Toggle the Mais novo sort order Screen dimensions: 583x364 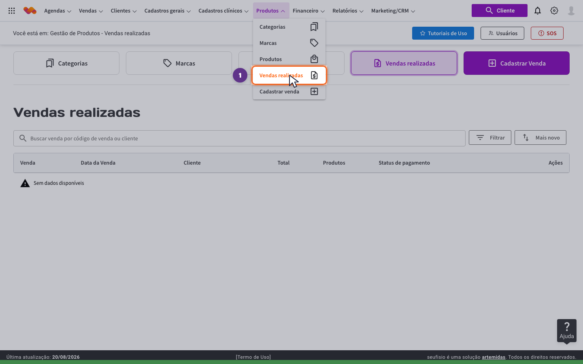tap(540, 138)
